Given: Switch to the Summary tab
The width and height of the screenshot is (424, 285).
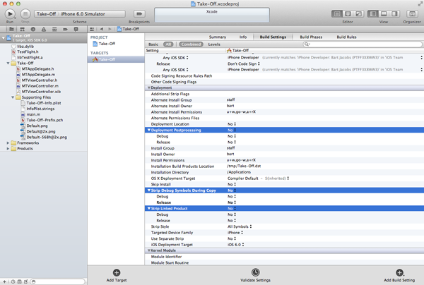Looking at the screenshot, I should coord(218,37).
